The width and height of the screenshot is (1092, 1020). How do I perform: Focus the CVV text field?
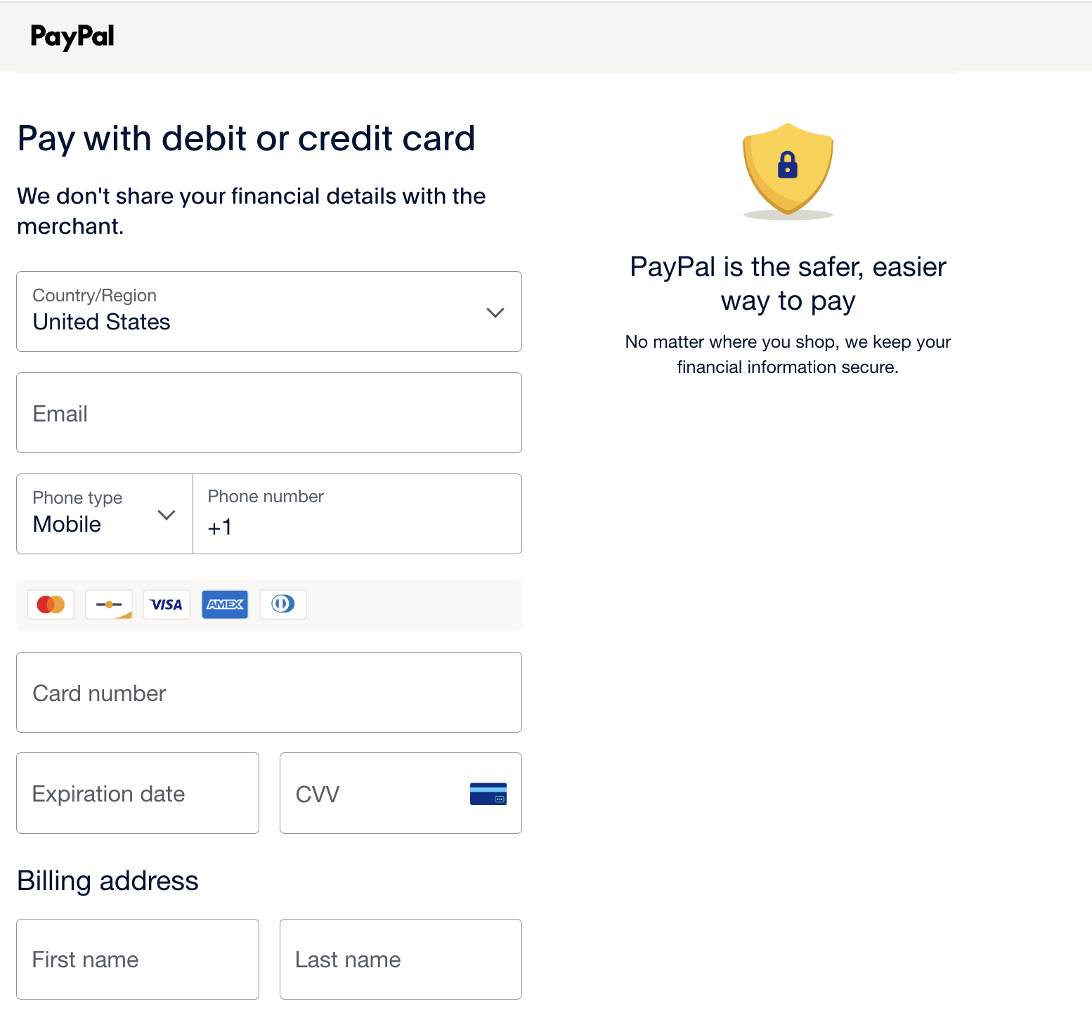point(372,794)
